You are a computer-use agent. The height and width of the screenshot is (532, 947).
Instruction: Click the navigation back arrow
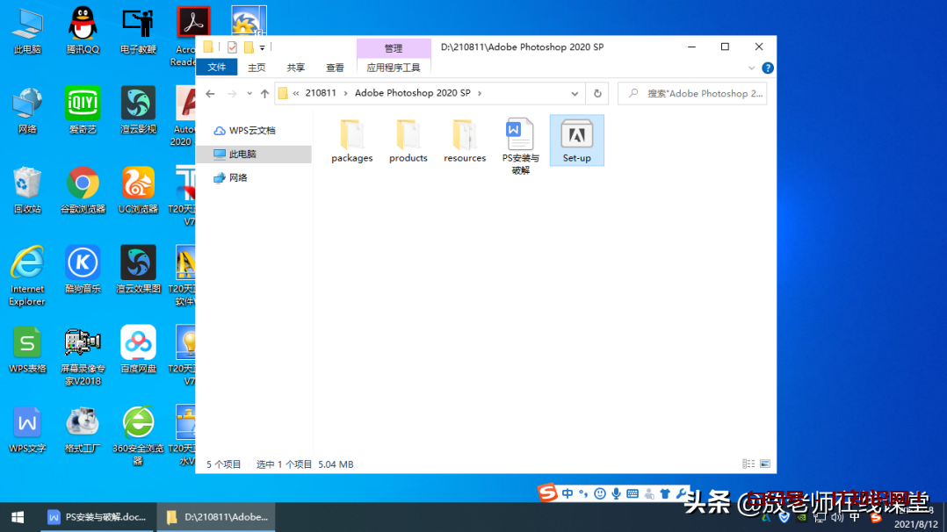pos(211,93)
